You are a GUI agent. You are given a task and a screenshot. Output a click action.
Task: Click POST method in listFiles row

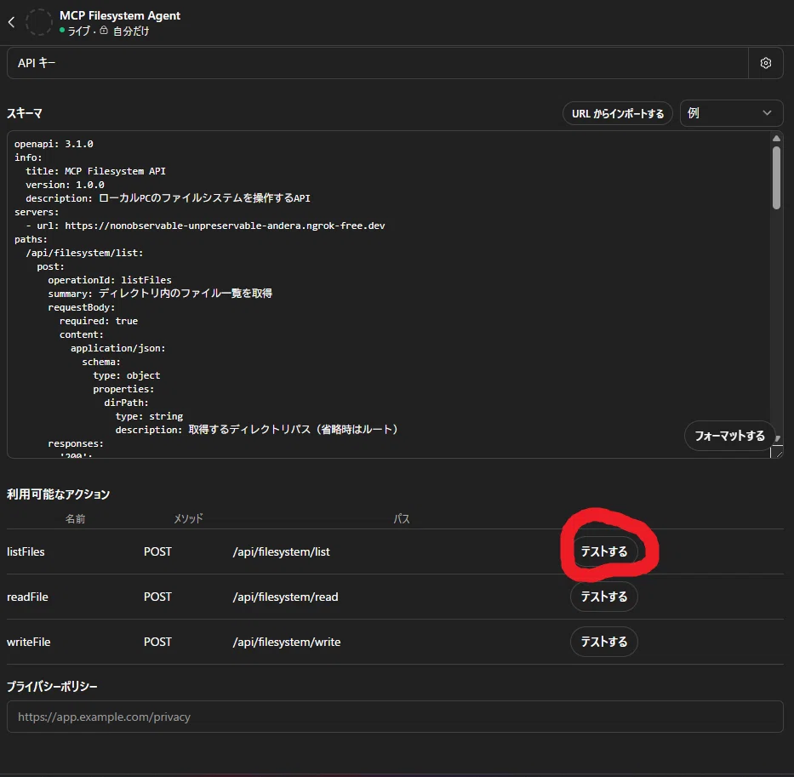click(157, 551)
